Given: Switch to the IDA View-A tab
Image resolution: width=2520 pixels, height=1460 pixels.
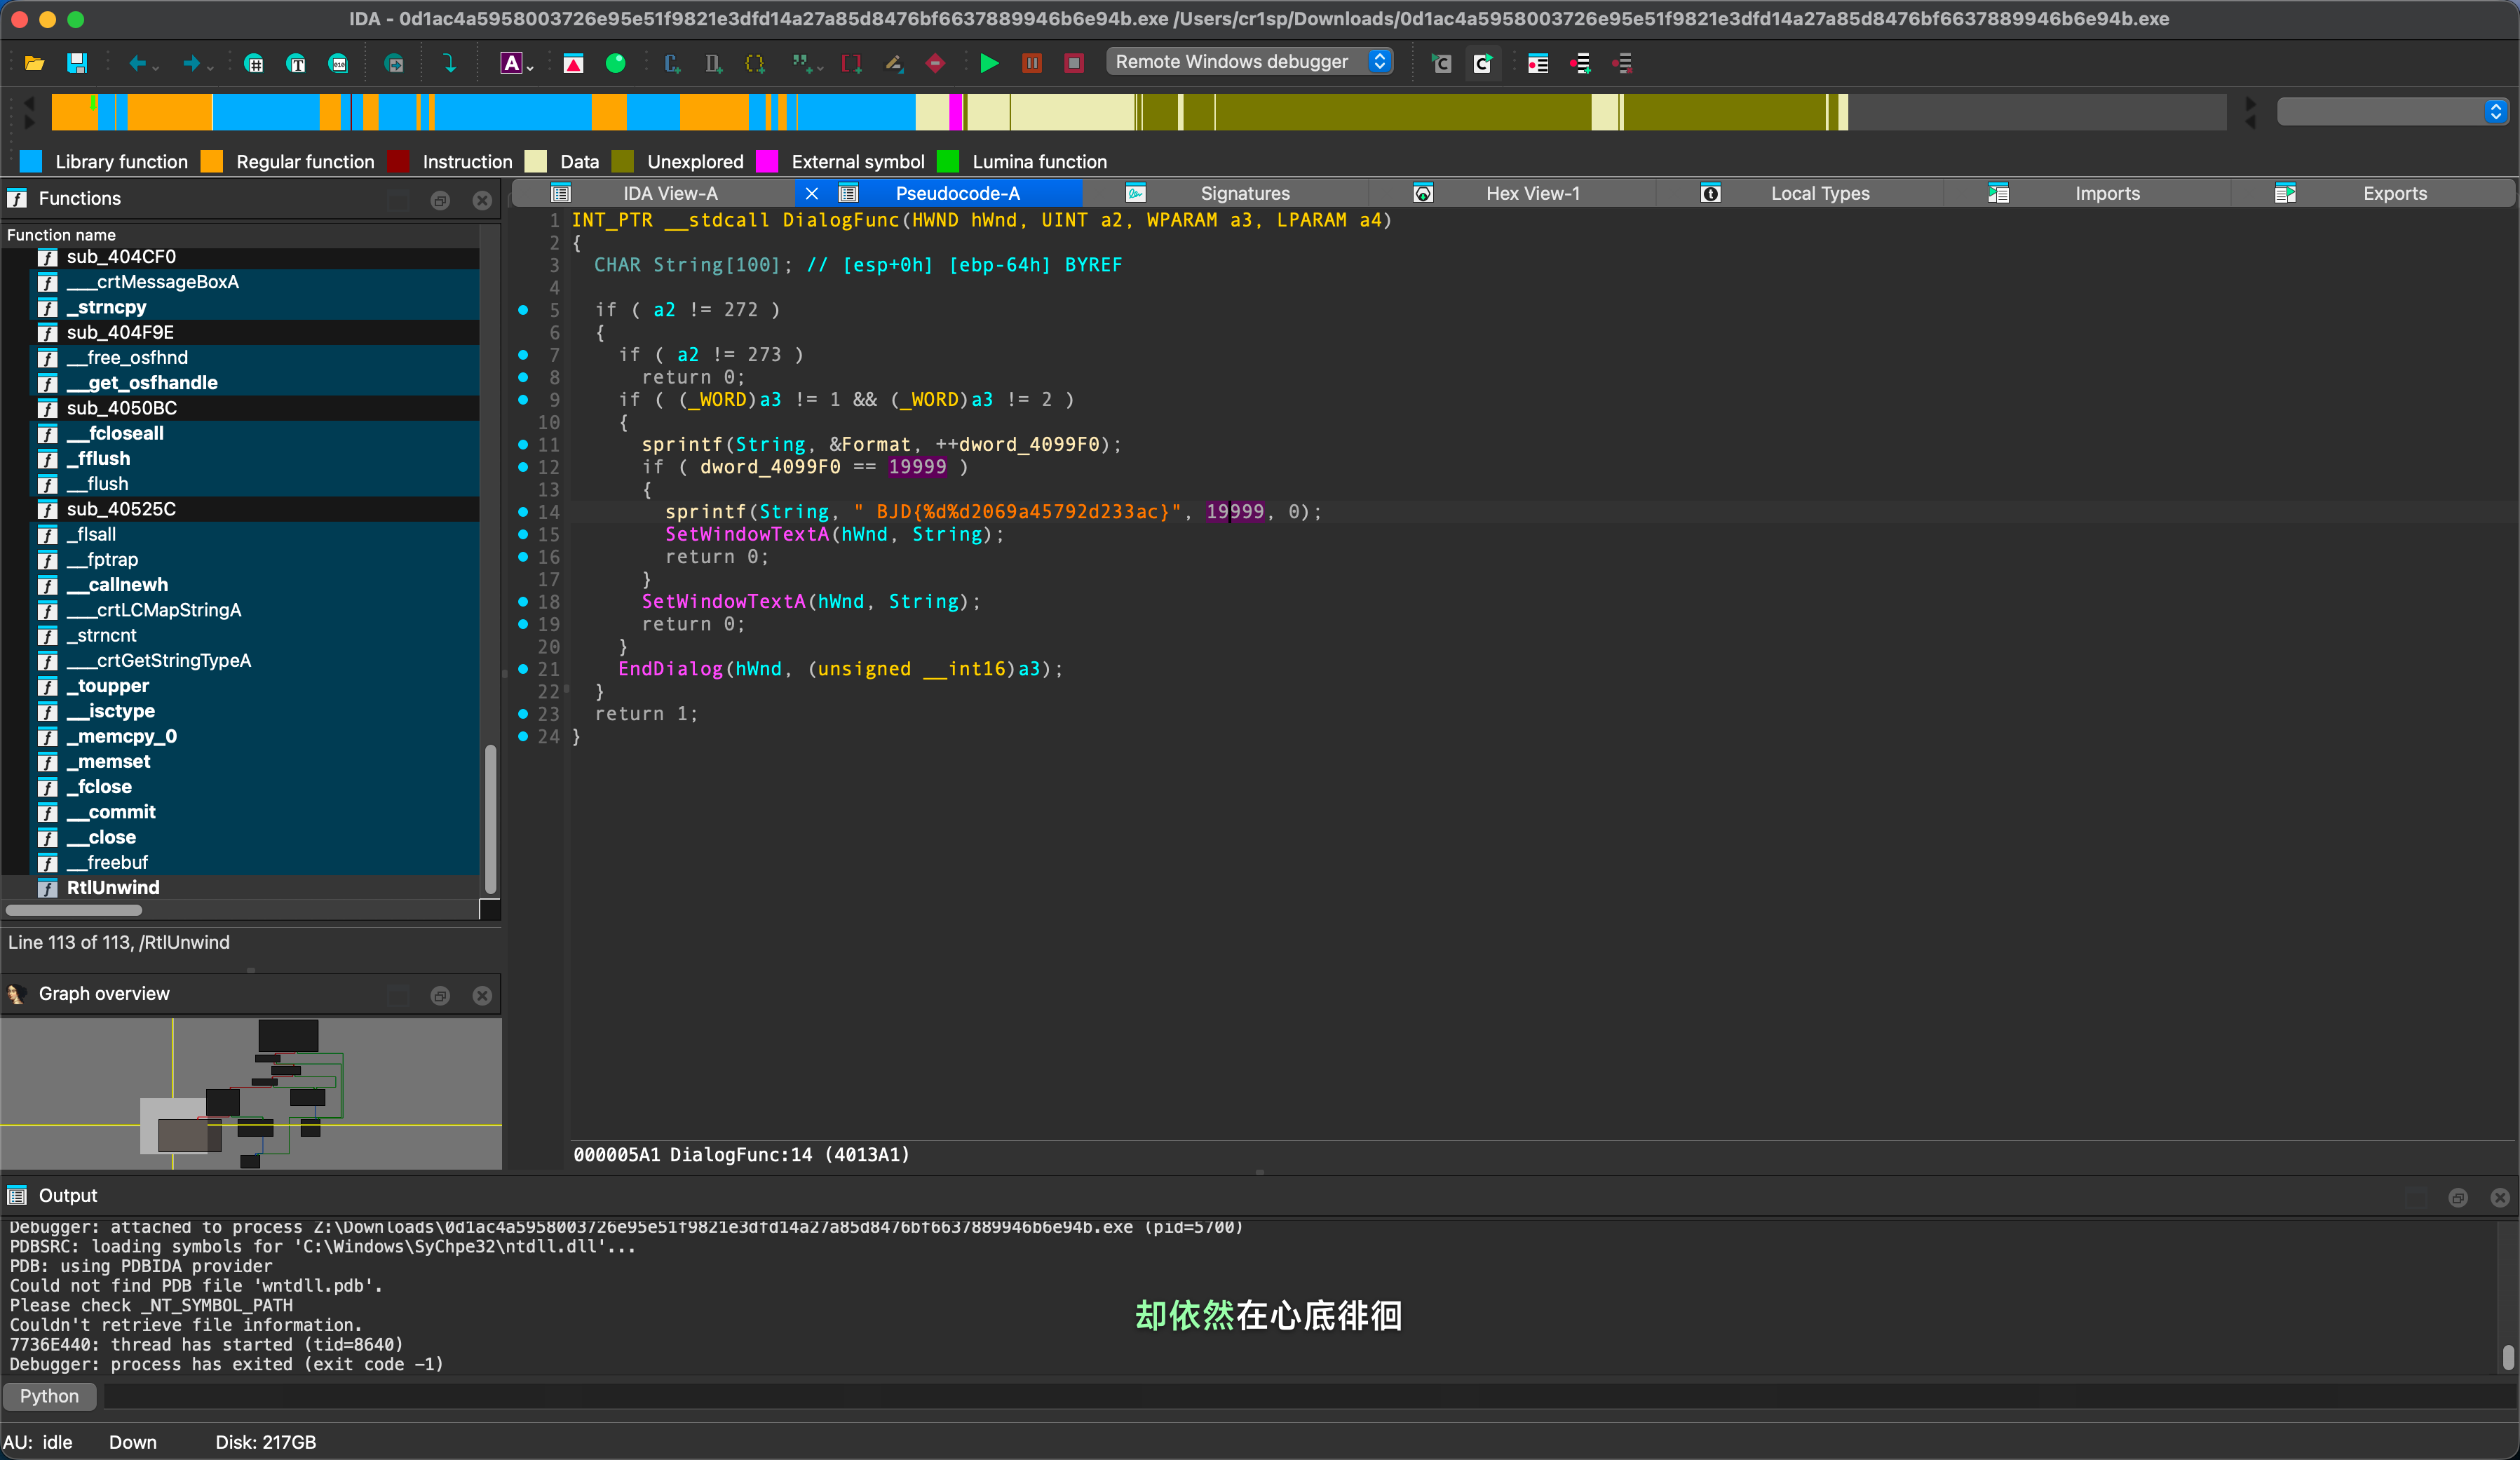Looking at the screenshot, I should click(x=670, y=193).
